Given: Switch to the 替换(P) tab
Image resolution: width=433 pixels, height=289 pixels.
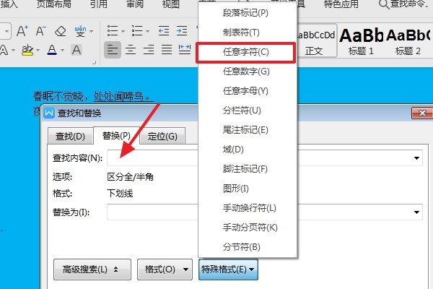Looking at the screenshot, I should click(116, 136).
